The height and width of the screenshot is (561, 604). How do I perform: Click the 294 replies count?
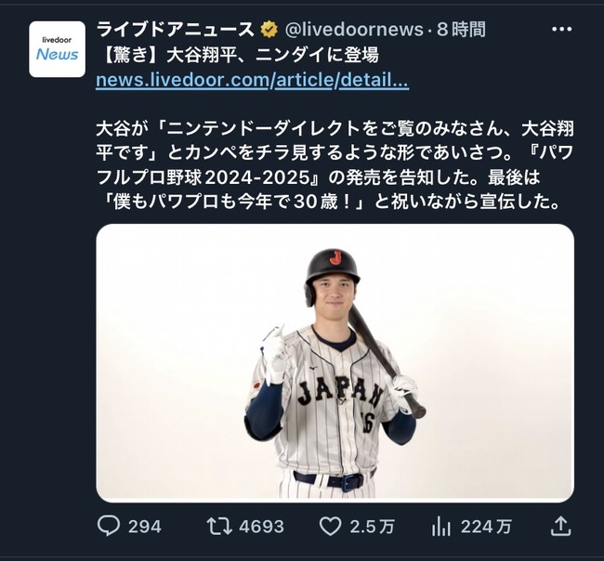tap(145, 527)
